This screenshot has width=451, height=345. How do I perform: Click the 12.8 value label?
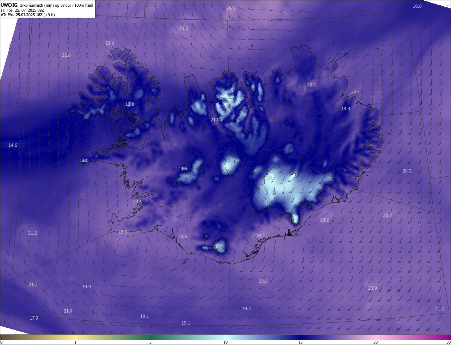click(130, 104)
